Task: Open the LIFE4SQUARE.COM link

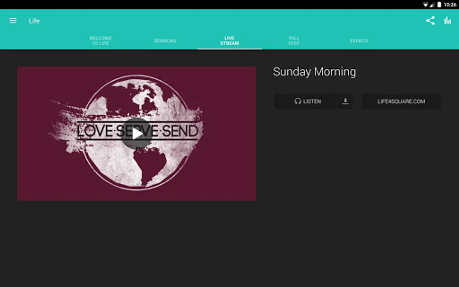Action: pos(401,101)
